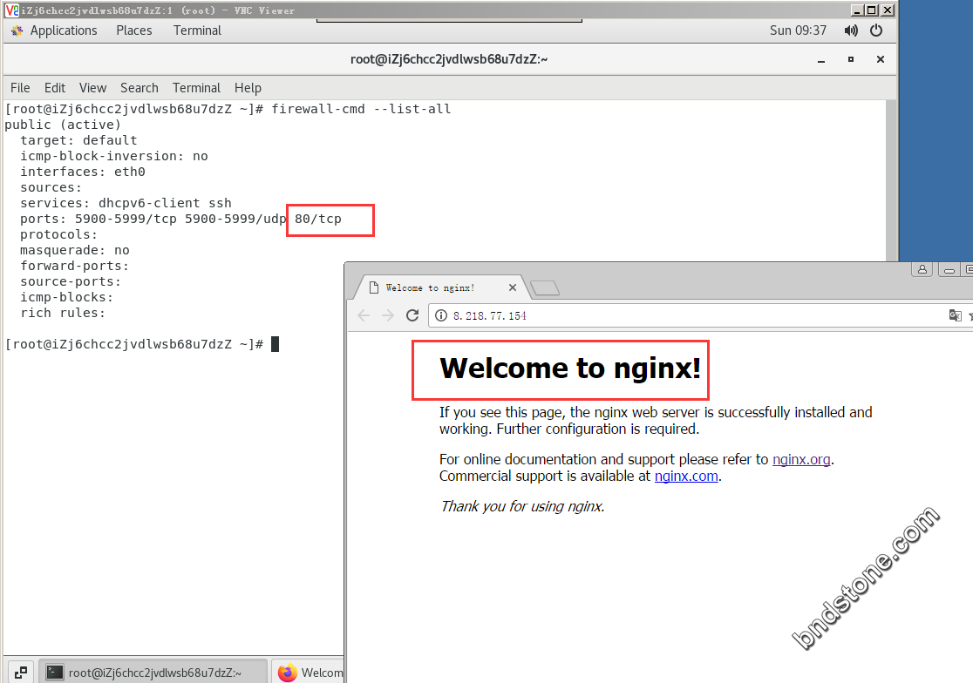Screen dimensions: 973x683
Task: Switch to the terminal taskbar entry
Action: point(154,673)
